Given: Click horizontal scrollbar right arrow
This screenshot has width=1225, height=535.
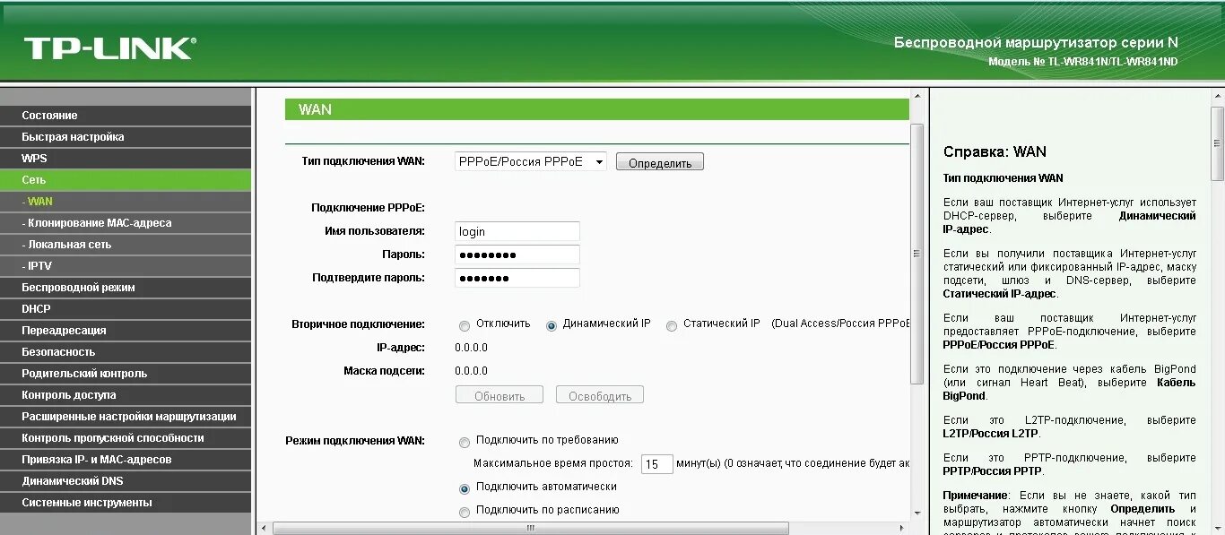Looking at the screenshot, I should point(901,529).
